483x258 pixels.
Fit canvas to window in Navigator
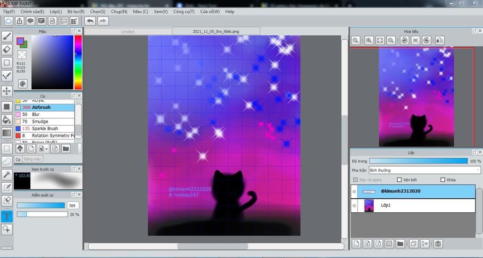380,40
